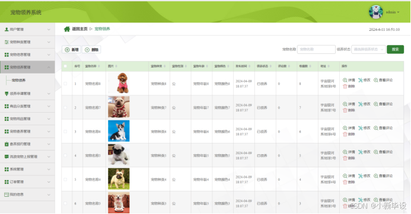Open the admin user dropdown

[x=393, y=12]
